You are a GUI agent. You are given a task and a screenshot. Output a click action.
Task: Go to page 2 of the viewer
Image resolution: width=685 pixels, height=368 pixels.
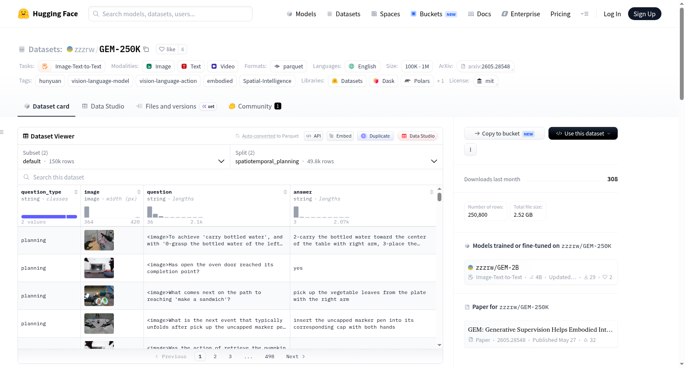tap(215, 356)
